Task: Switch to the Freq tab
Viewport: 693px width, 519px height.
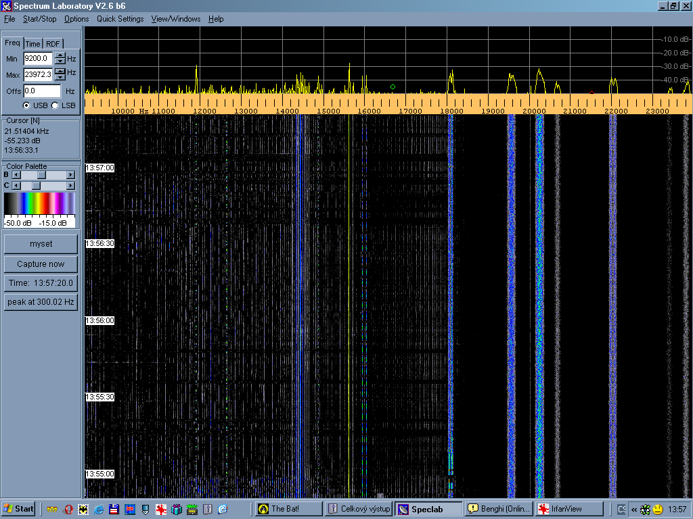Action: (x=12, y=43)
